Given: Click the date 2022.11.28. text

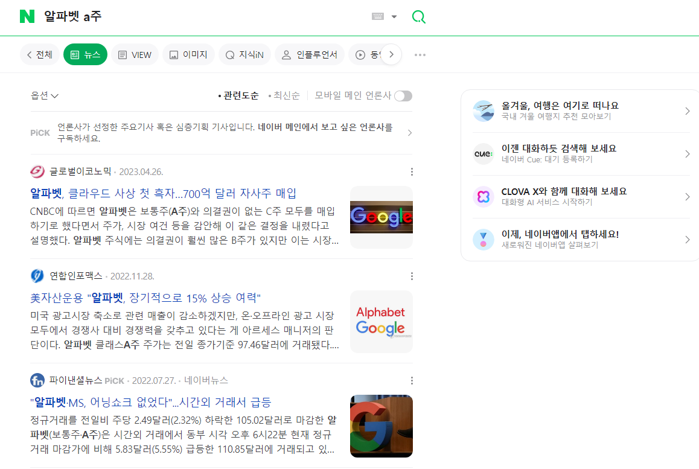Looking at the screenshot, I should click(132, 276).
